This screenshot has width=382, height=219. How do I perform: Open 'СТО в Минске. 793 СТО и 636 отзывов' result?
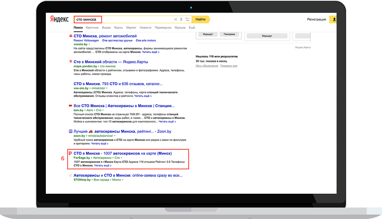pyautogui.click(x=118, y=84)
